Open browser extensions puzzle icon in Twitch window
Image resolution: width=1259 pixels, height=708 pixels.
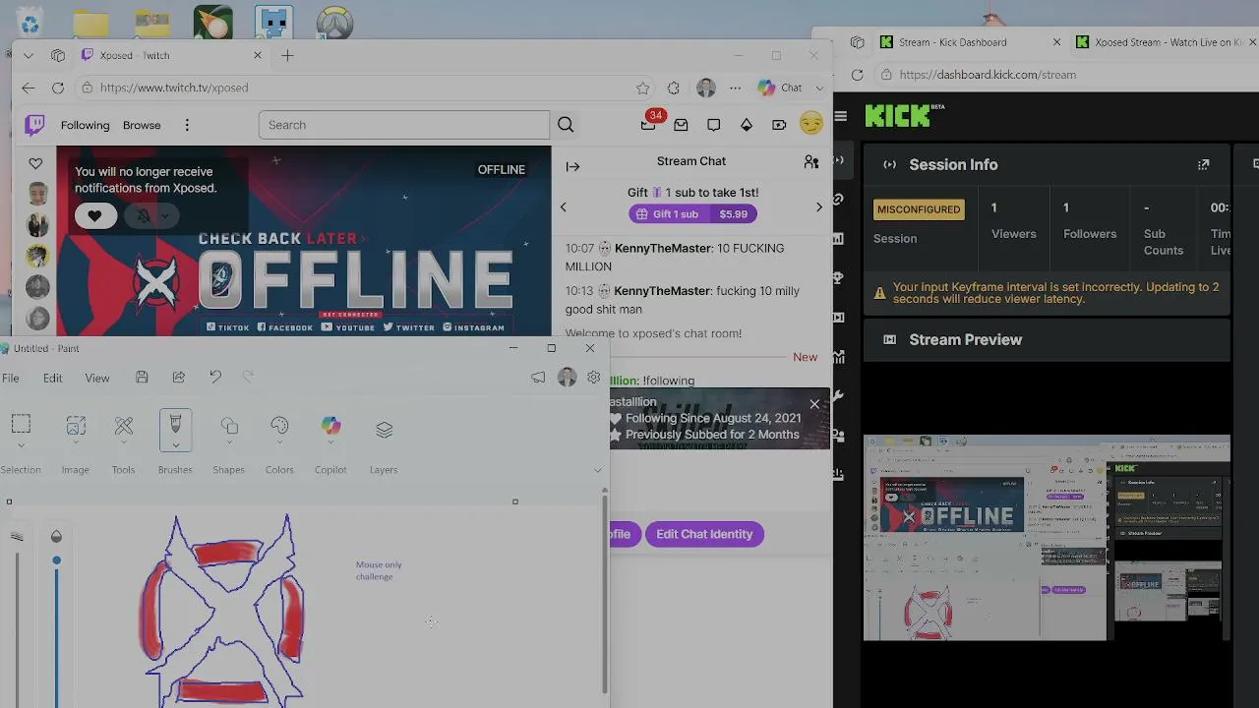point(673,88)
